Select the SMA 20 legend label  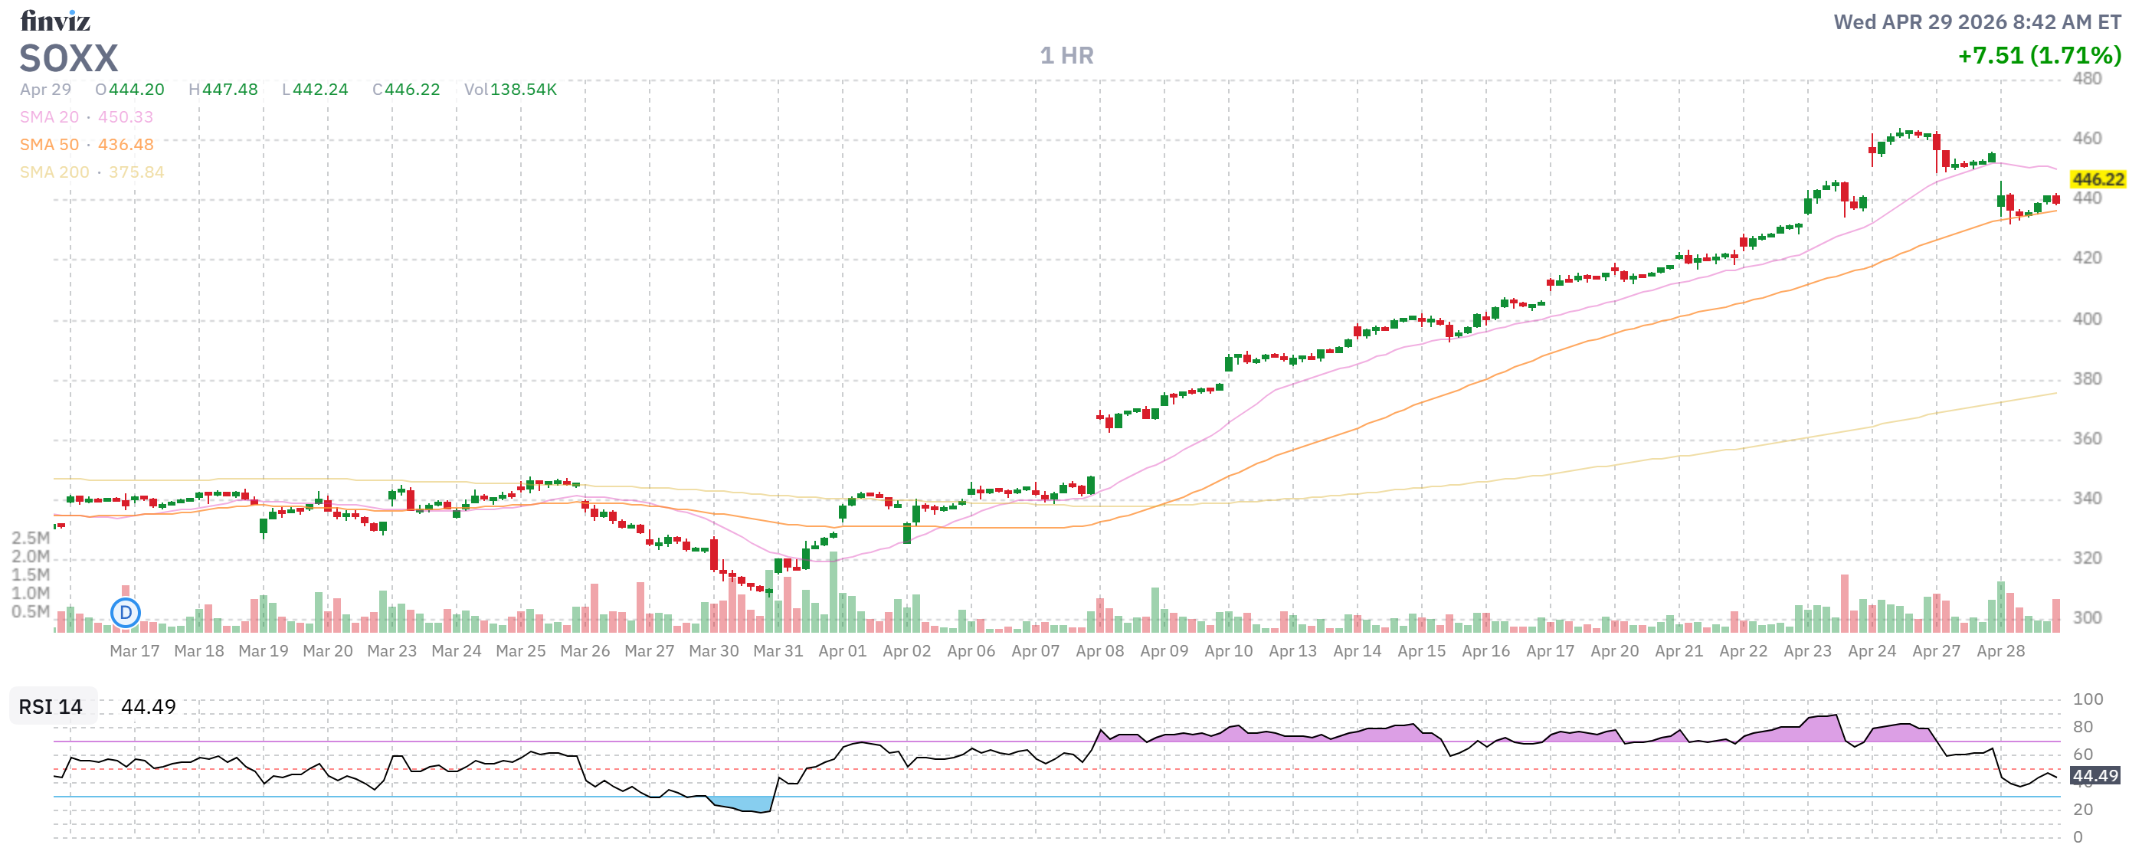pos(49,117)
